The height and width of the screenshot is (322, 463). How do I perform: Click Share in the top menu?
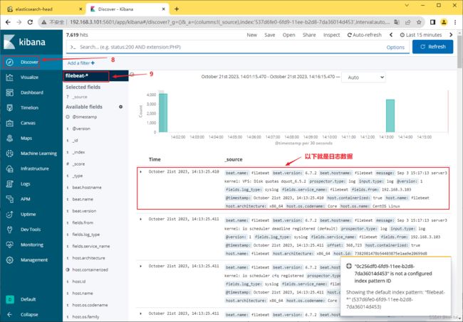(x=309, y=35)
